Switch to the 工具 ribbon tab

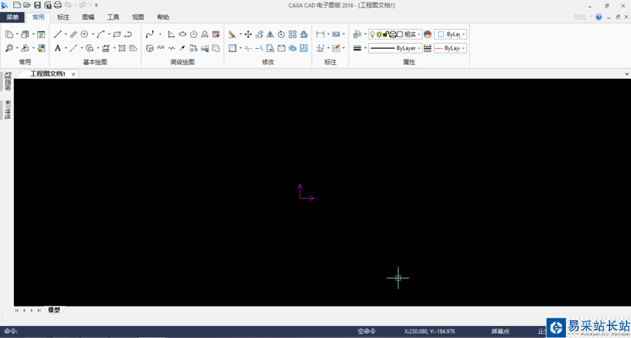coord(113,17)
